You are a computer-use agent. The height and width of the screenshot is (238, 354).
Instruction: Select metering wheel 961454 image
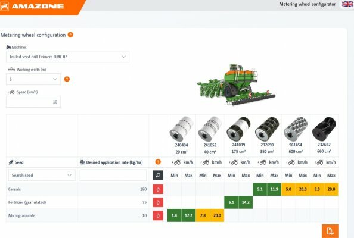coord(296,129)
